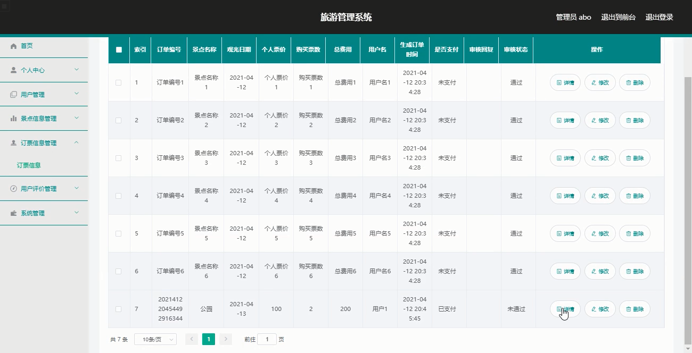This screenshot has height=353, width=692.
Task: Delete order 订单编号3
Action: (x=635, y=158)
